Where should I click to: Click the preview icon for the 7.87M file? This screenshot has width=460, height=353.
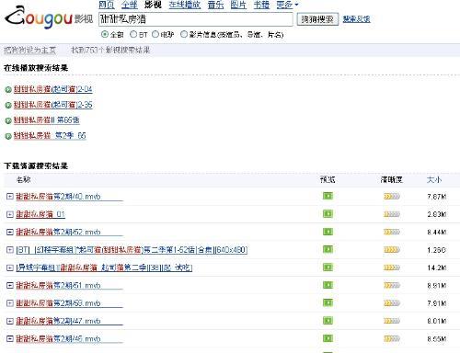pyautogui.click(x=328, y=196)
